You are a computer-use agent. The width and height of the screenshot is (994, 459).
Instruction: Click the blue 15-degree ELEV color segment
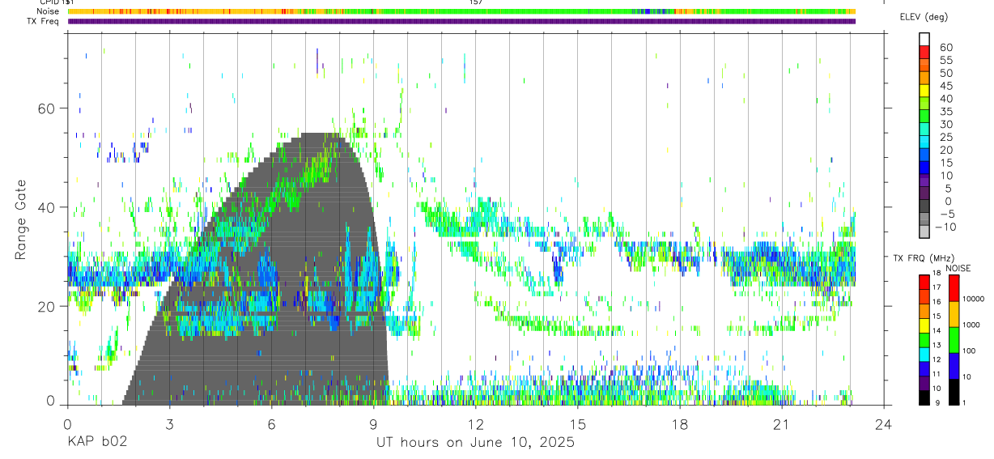[924, 169]
